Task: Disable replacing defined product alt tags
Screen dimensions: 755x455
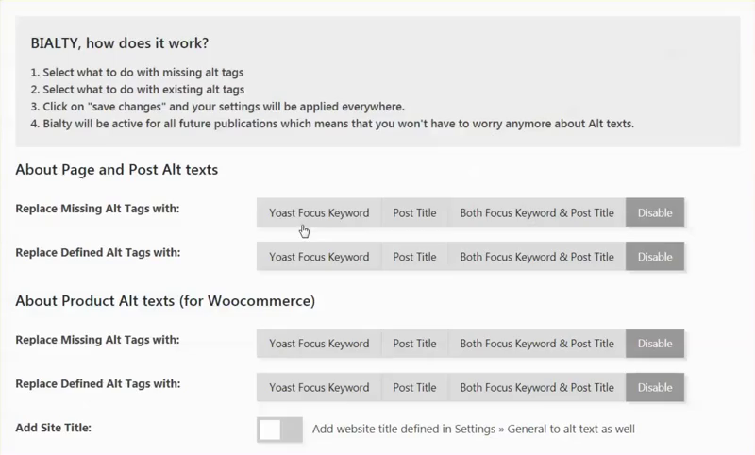Action: (x=654, y=387)
